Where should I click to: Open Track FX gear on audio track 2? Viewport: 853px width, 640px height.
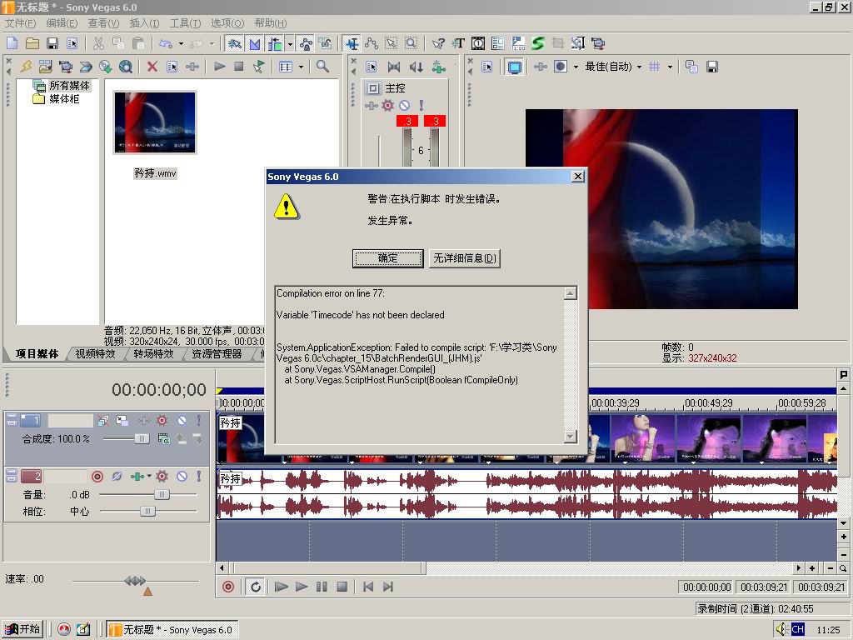pyautogui.click(x=162, y=476)
